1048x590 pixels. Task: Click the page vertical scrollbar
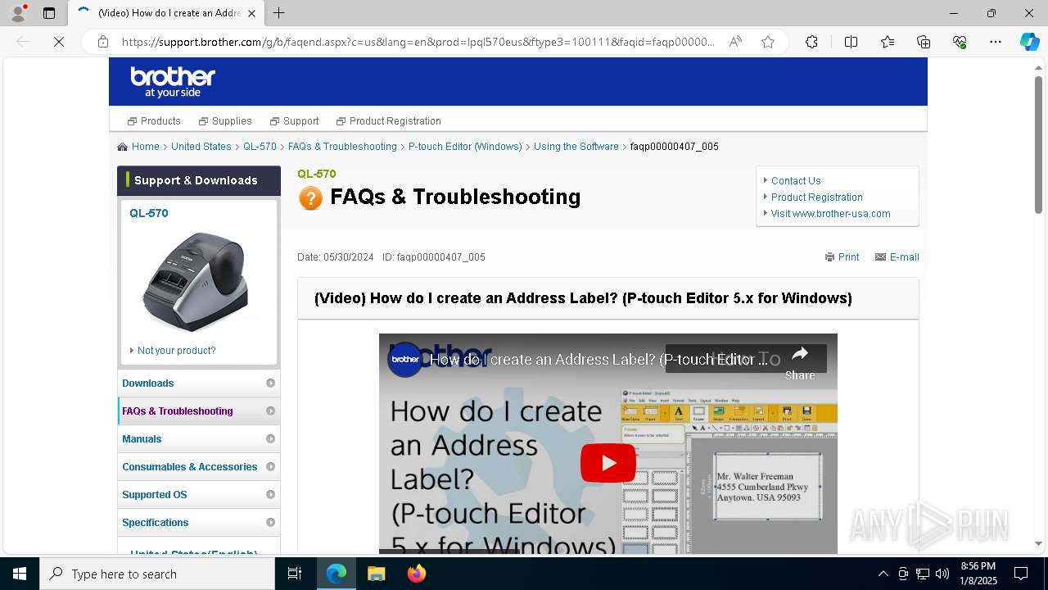[1039, 144]
